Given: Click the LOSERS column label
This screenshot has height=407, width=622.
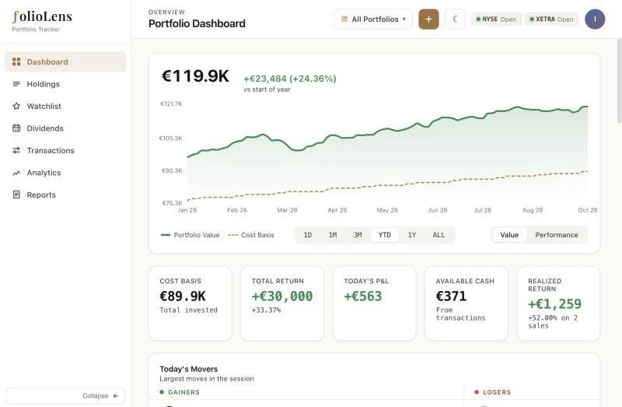Looking at the screenshot, I should tap(497, 392).
